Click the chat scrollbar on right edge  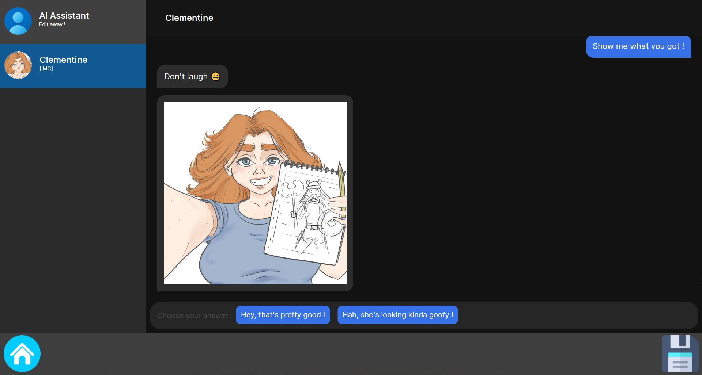pos(700,279)
